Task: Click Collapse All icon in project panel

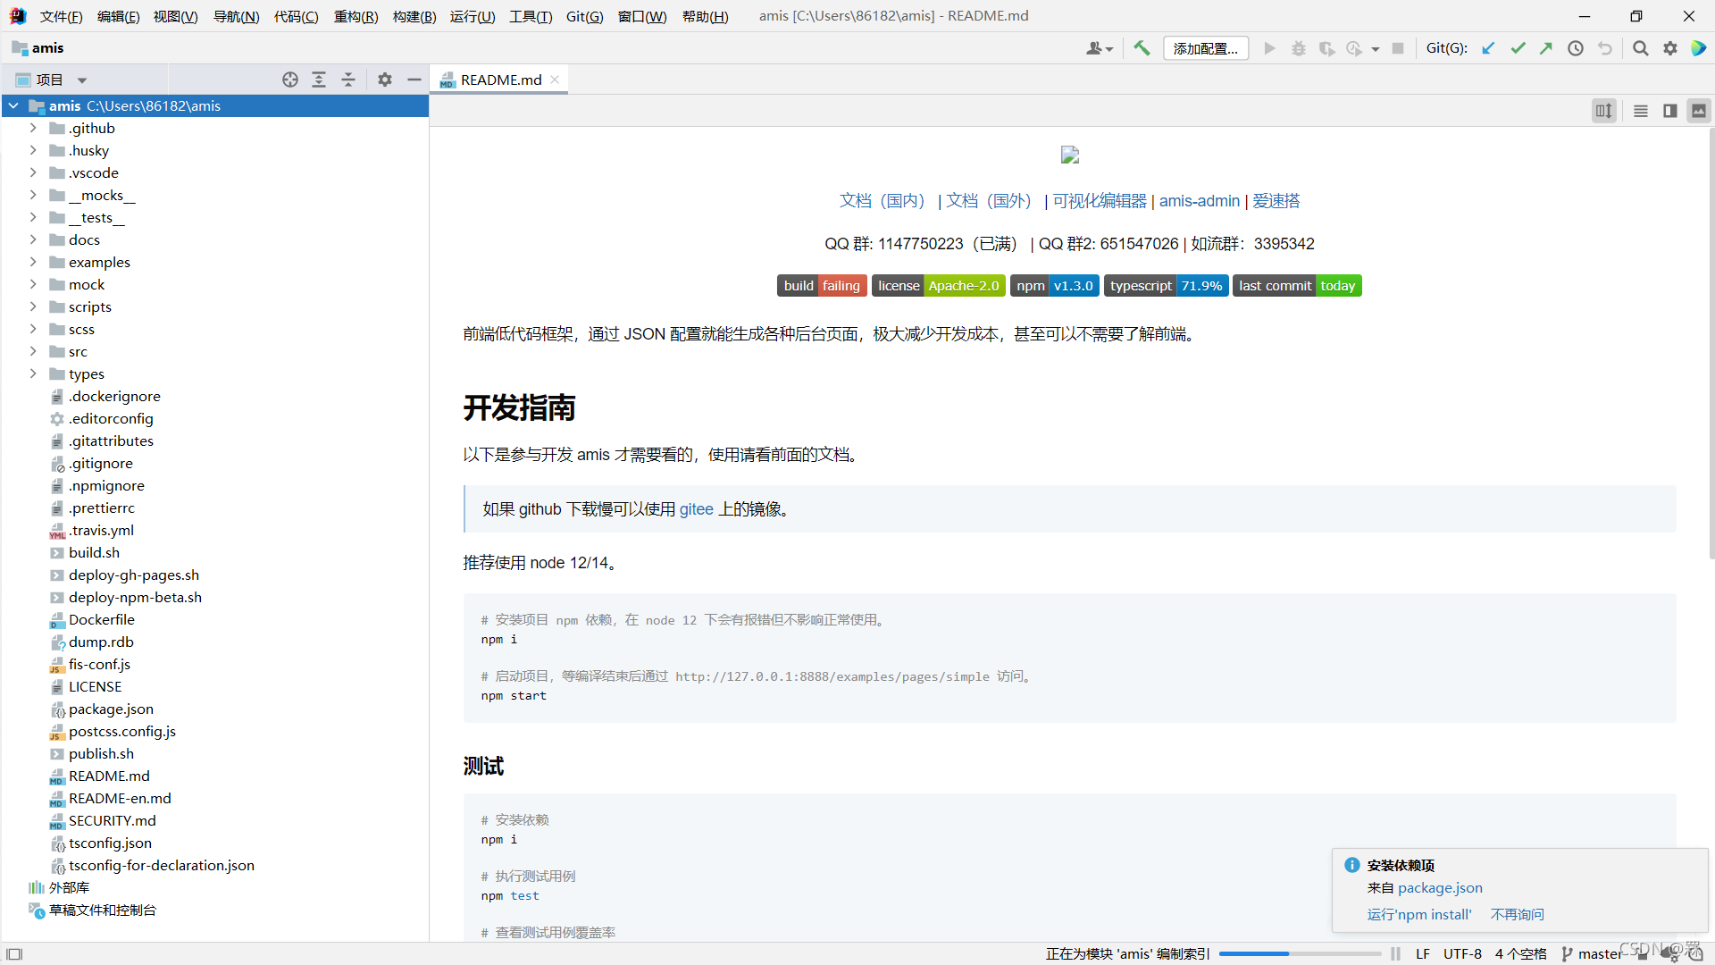Action: [348, 80]
